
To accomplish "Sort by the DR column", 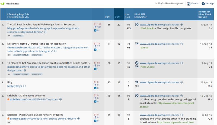I will point(108,17).
